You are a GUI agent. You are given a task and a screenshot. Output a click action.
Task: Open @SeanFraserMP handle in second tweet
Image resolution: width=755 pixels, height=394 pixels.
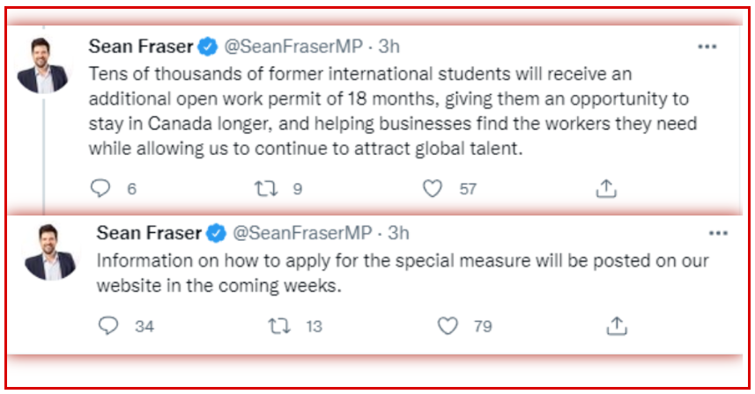click(300, 233)
